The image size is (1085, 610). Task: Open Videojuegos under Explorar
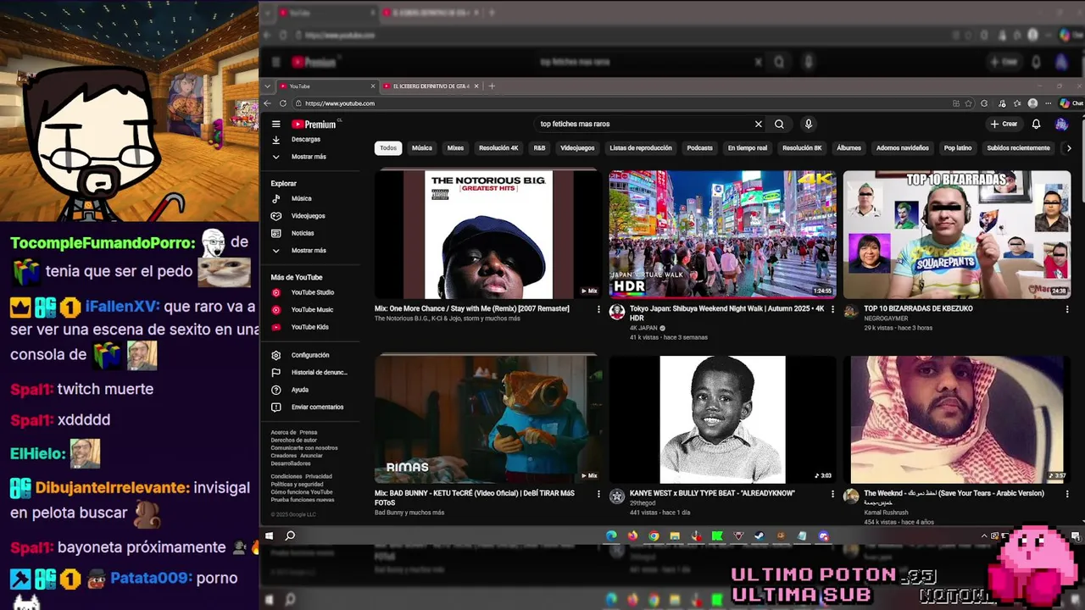coord(309,216)
